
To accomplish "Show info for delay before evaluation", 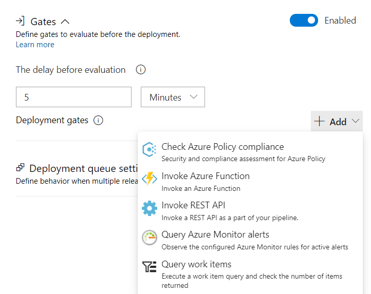I will point(141,70).
